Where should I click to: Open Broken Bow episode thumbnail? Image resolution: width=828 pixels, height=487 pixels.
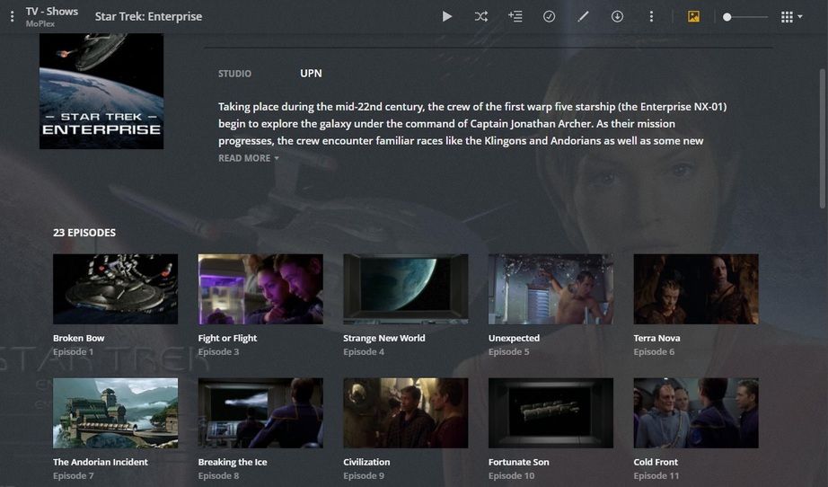tap(115, 289)
